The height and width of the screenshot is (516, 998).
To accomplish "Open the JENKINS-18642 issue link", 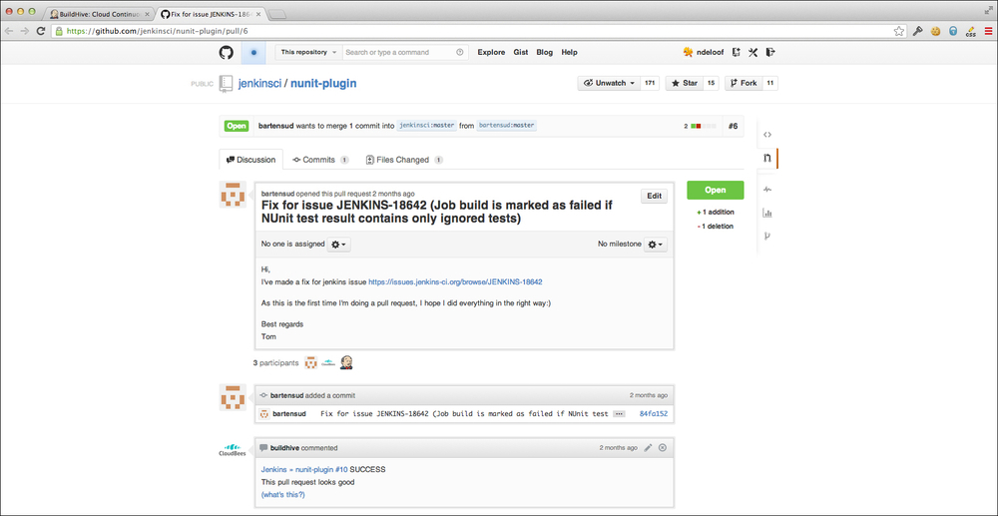I will (x=455, y=282).
